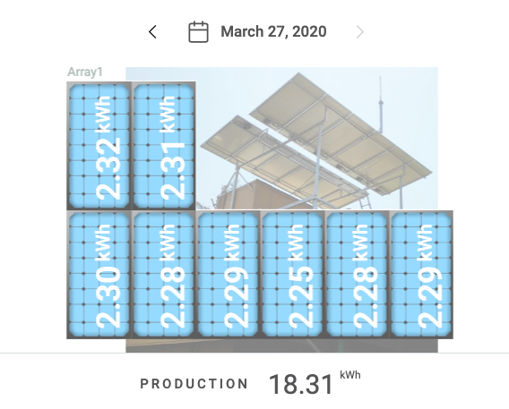Click the March 27, 2020 date text

(273, 31)
